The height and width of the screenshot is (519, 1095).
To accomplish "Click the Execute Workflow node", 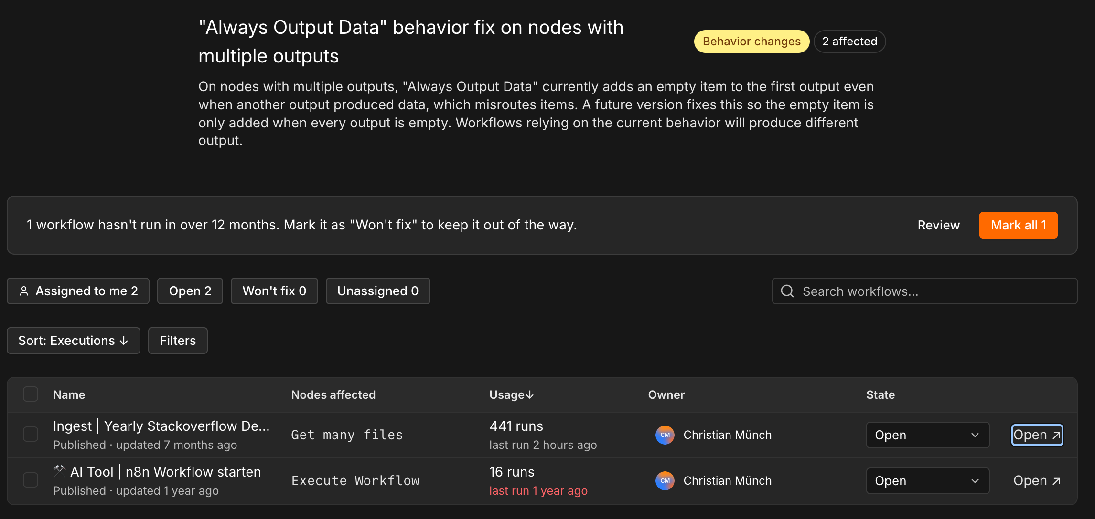I will pos(355,481).
